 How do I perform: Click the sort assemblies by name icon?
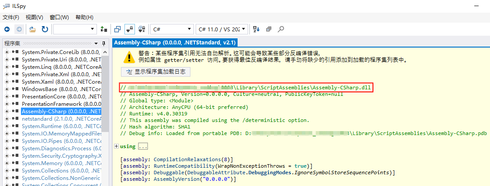click(x=256, y=29)
